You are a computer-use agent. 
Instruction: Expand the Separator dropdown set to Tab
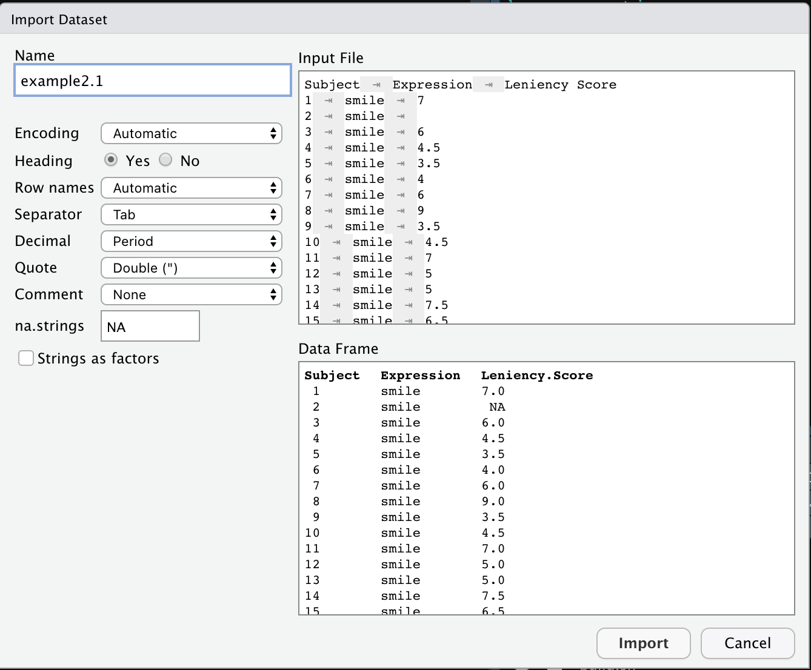(191, 214)
